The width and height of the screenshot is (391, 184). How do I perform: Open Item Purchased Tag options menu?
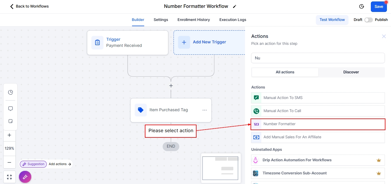tap(204, 110)
